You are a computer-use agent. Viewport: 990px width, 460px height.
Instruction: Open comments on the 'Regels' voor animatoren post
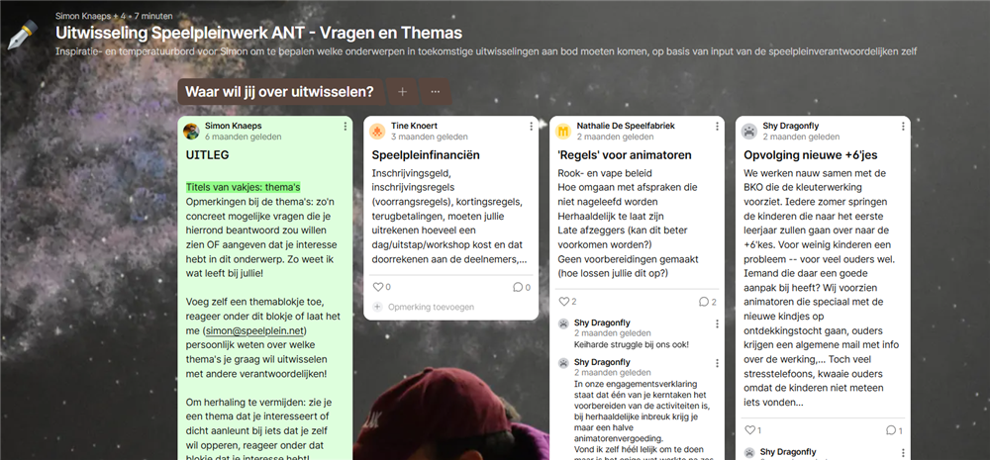[x=703, y=301]
